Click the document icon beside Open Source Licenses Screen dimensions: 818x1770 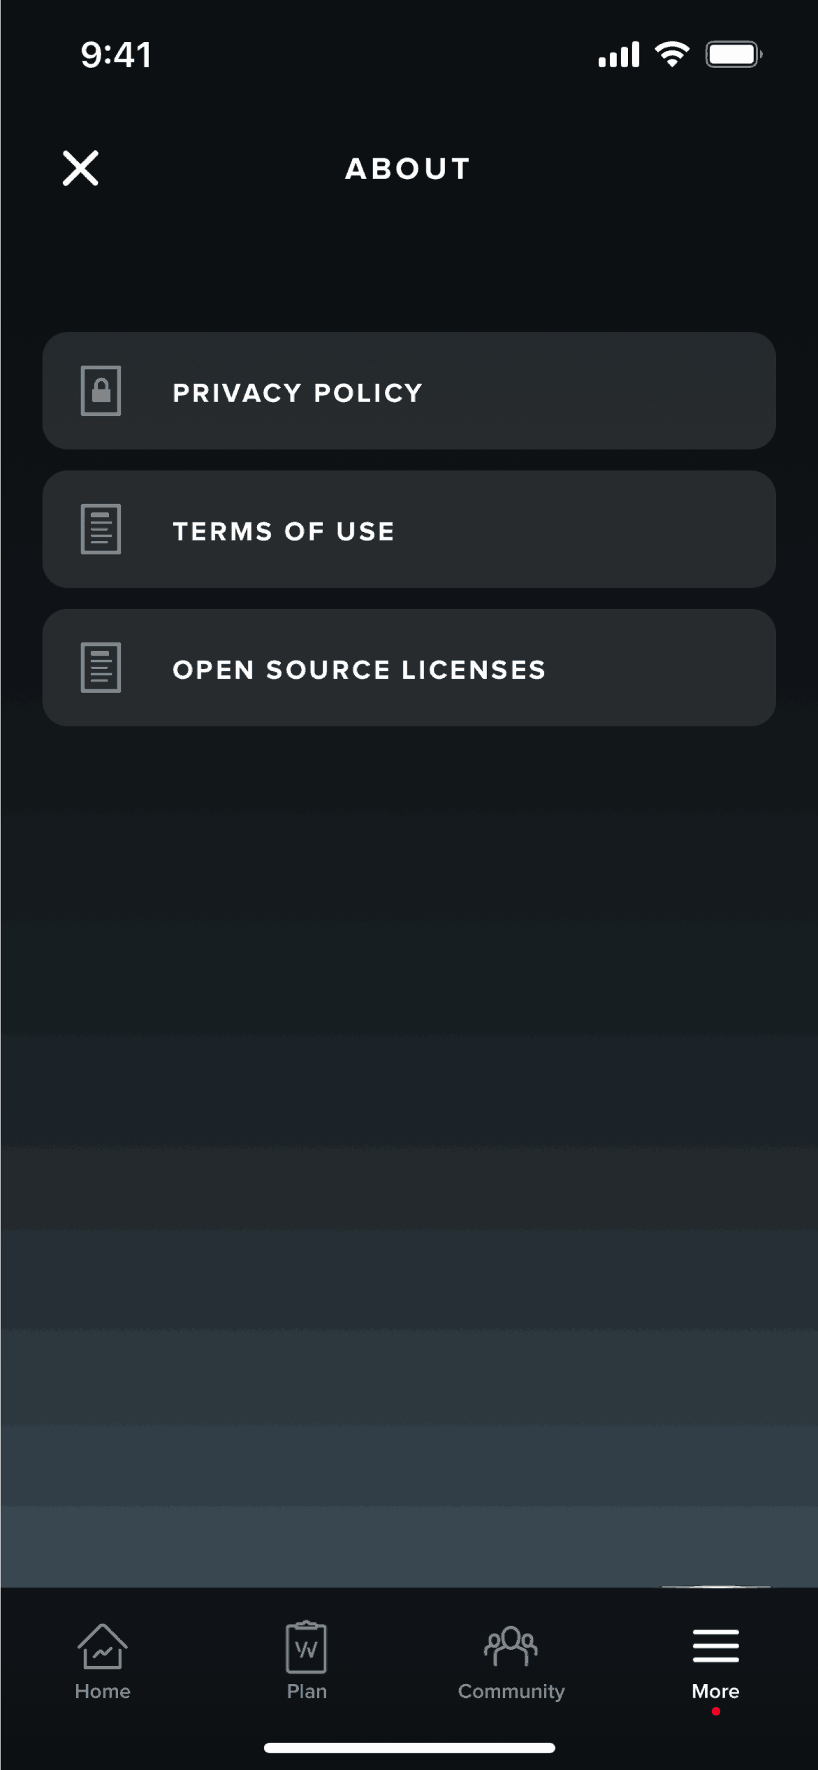[x=101, y=668]
